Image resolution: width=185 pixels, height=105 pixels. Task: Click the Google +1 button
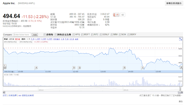116,15
